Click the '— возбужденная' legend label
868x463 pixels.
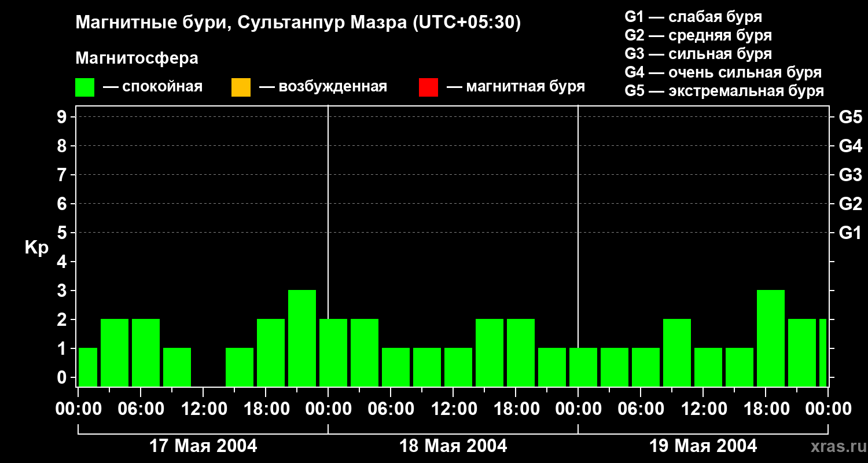[x=323, y=87]
